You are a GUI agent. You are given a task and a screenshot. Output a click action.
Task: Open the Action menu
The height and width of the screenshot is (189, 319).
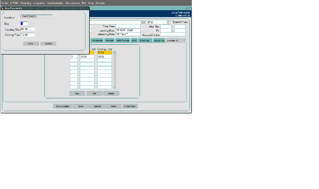coord(5,3)
